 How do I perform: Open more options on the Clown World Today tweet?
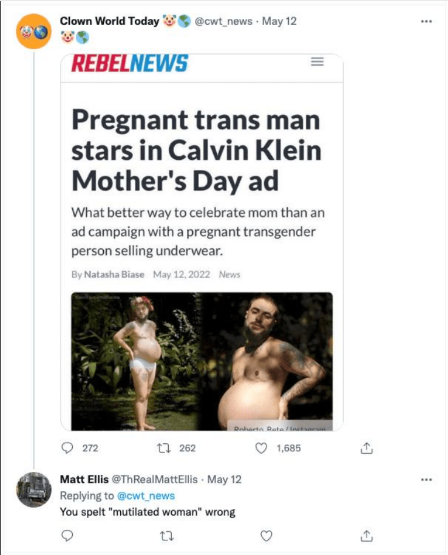[426, 21]
